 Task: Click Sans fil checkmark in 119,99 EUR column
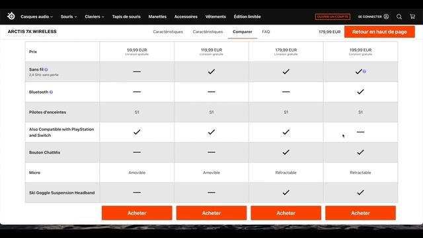211,71
